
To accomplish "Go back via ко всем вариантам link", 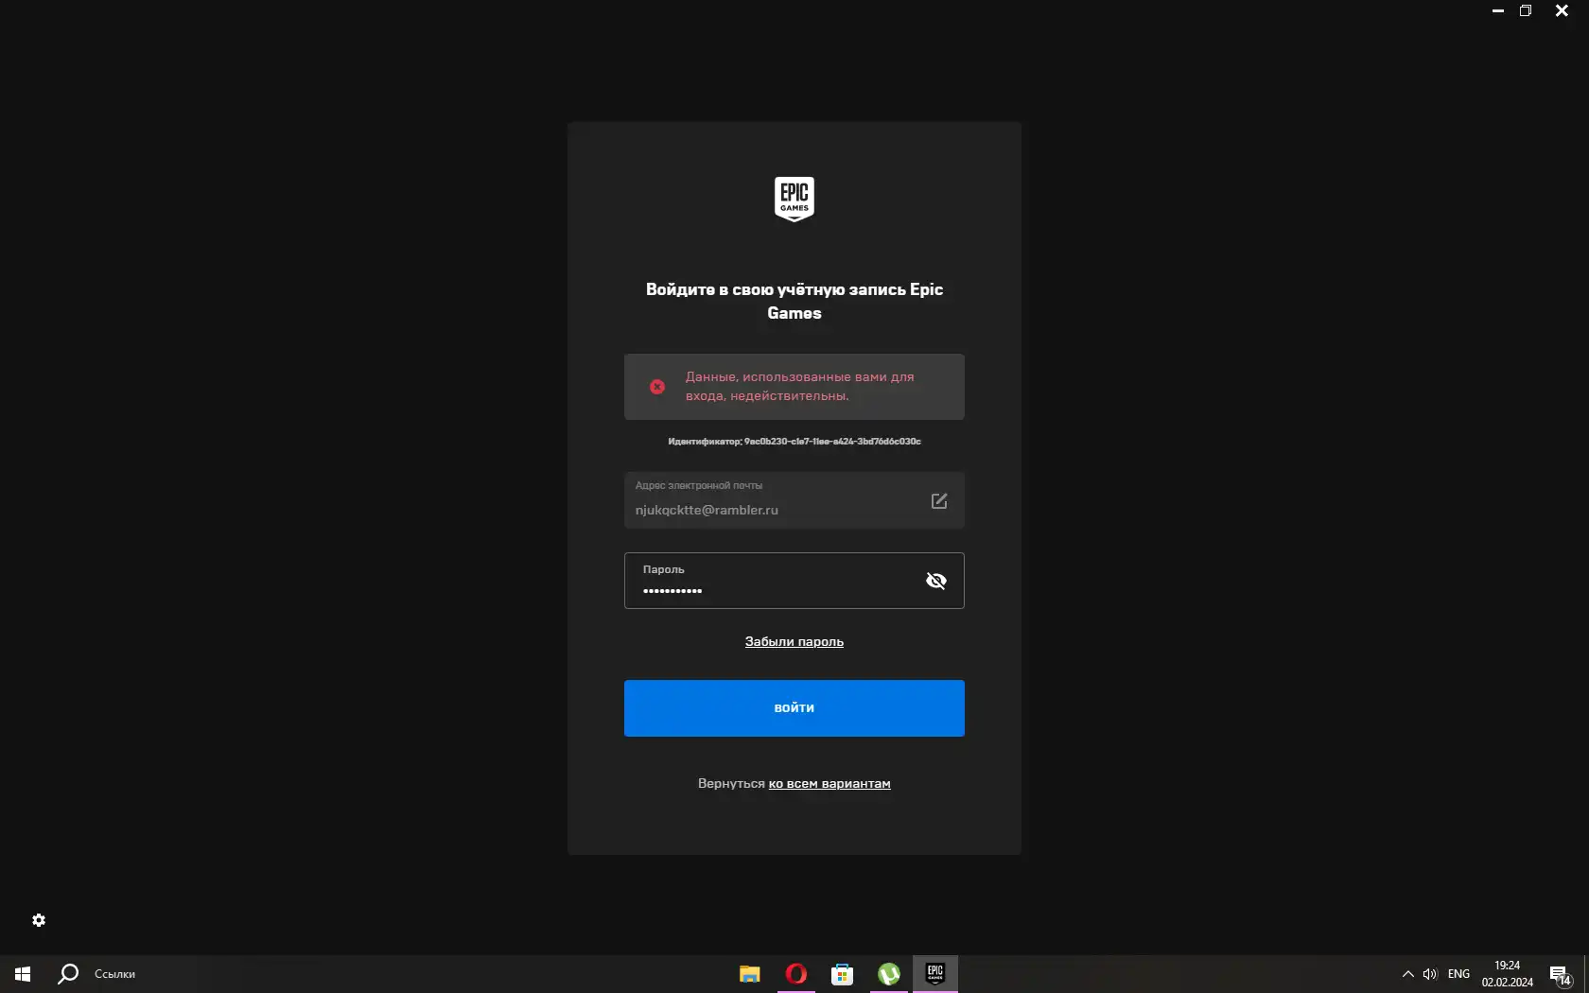I will (829, 783).
